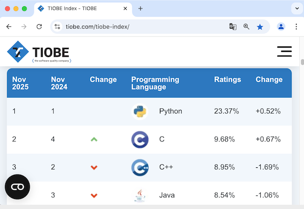Image resolution: width=304 pixels, height=209 pixels.
Task: Click the black floating chat button
Action: coord(17,187)
